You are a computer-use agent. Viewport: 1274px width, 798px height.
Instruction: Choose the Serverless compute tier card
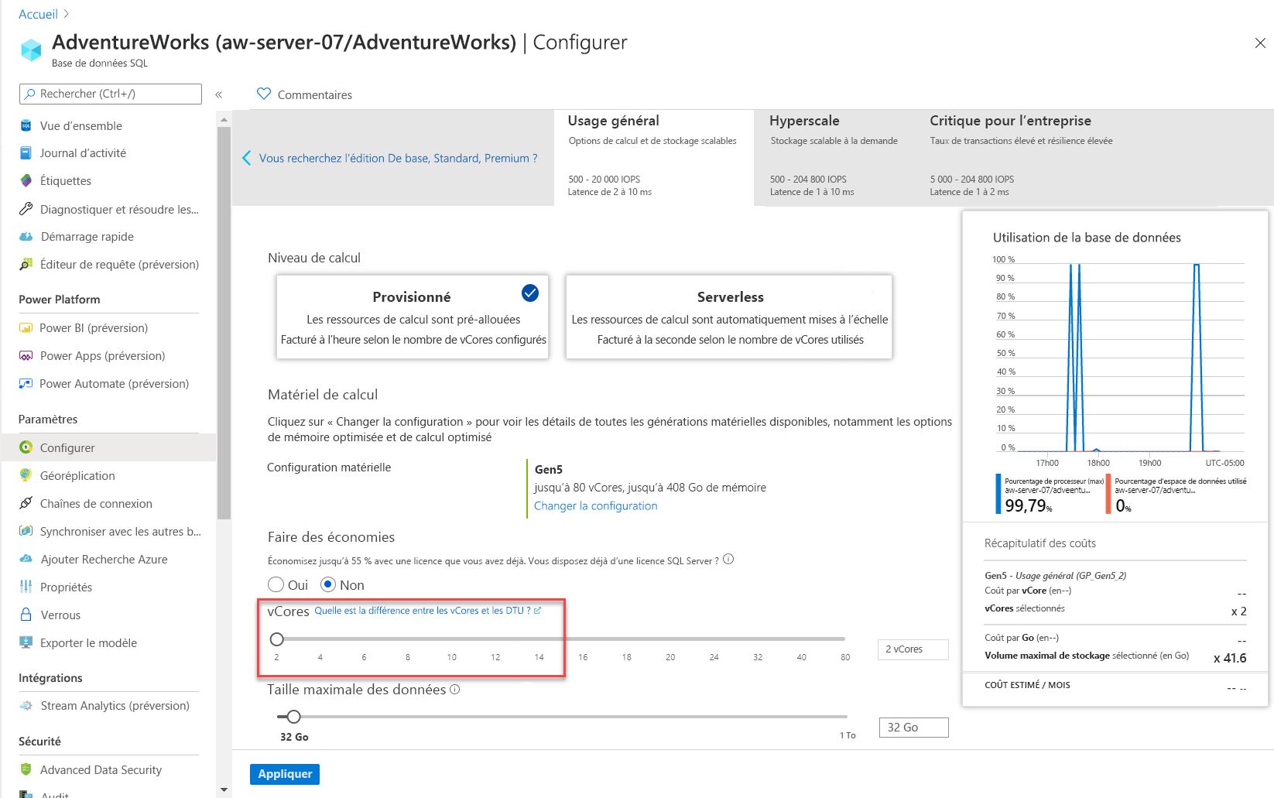point(729,317)
